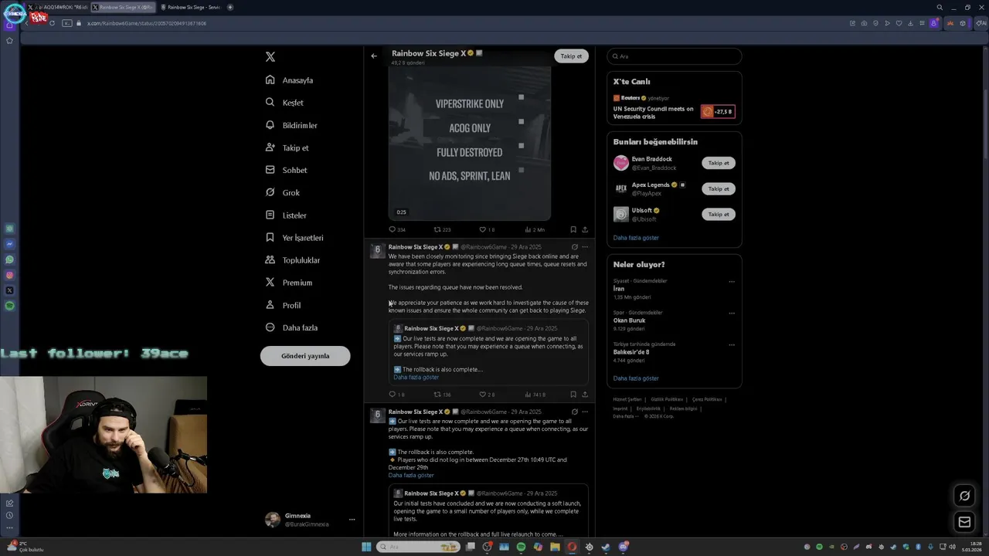Click Daha fazla göster under suggestions
The width and height of the screenshot is (989, 556).
coord(636,238)
